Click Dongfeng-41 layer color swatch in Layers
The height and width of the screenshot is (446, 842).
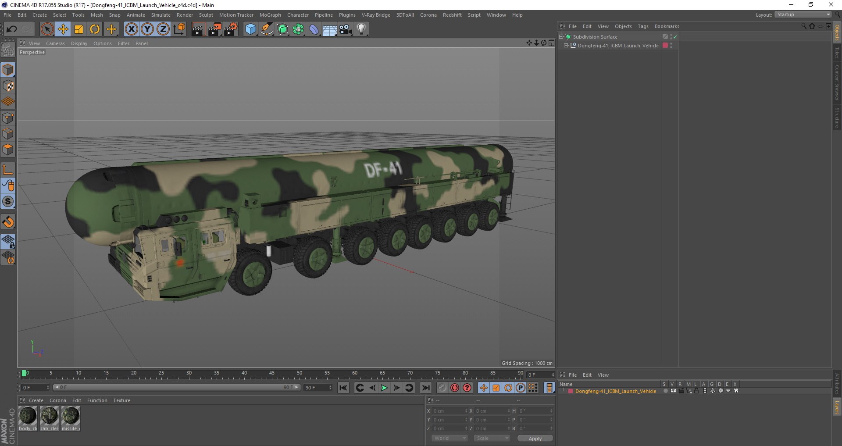point(571,391)
